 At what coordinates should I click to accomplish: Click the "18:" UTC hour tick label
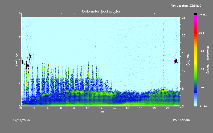tap(141, 108)
